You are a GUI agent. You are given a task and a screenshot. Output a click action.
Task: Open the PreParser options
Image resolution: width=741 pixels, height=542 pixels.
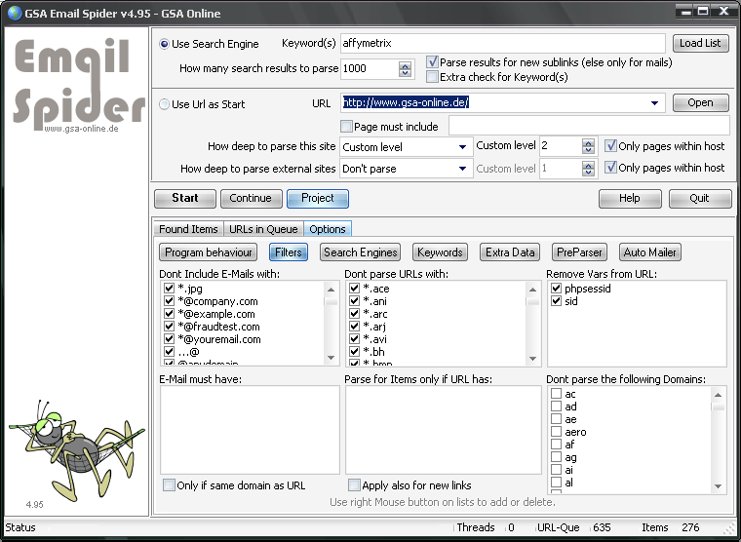(579, 252)
